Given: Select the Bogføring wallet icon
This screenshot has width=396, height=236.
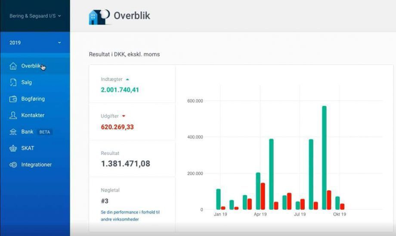Looking at the screenshot, I should [x=13, y=99].
